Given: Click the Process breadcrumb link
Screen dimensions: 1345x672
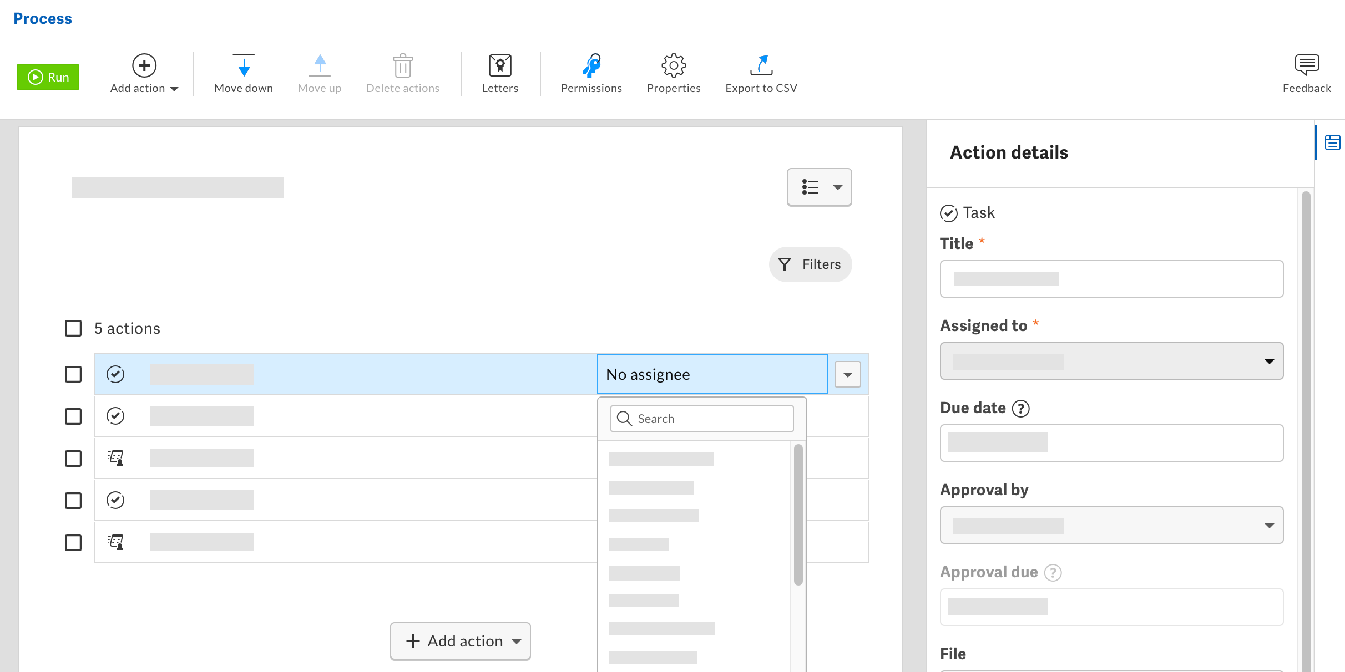Looking at the screenshot, I should tap(42, 18).
